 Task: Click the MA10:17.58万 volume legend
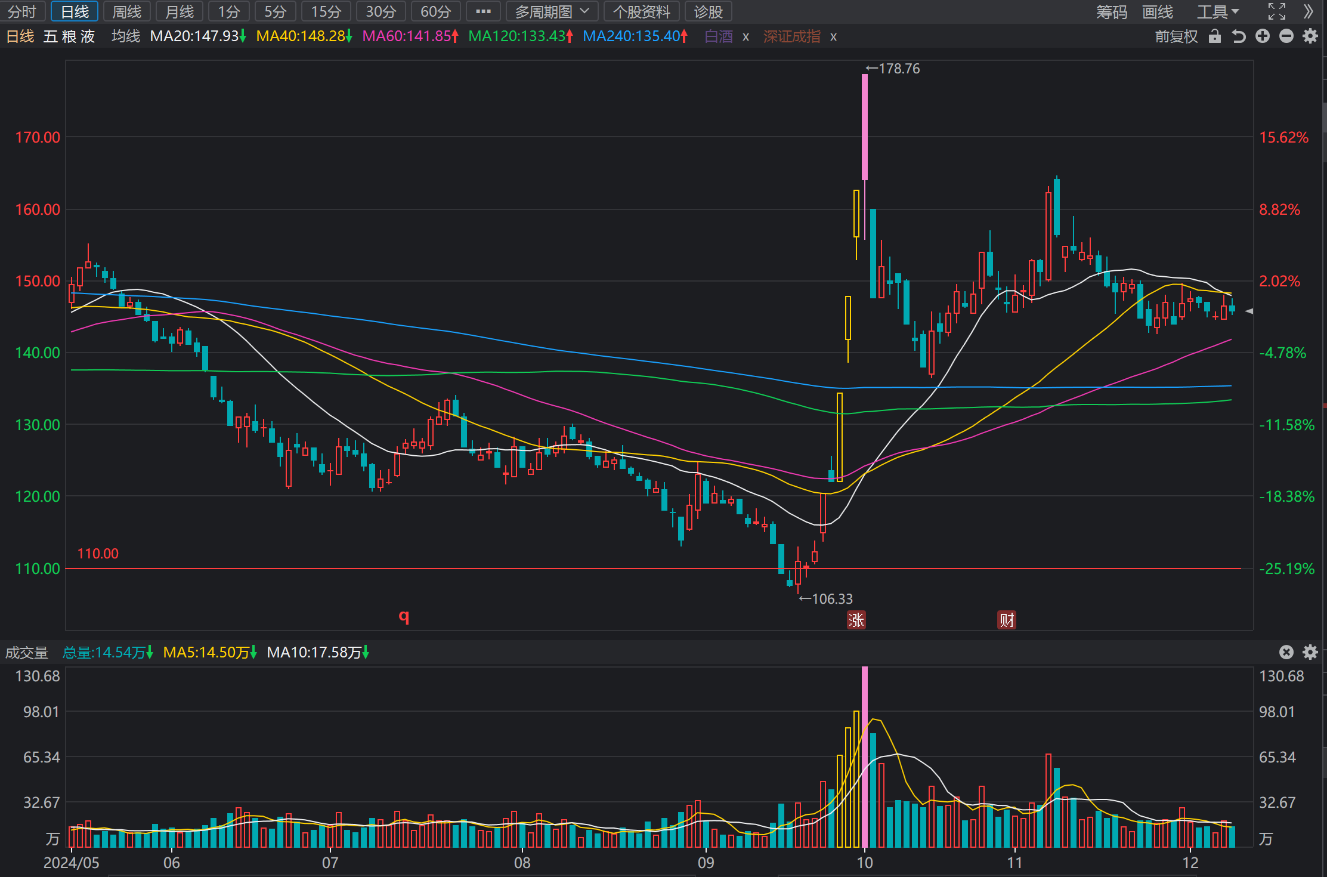click(318, 652)
